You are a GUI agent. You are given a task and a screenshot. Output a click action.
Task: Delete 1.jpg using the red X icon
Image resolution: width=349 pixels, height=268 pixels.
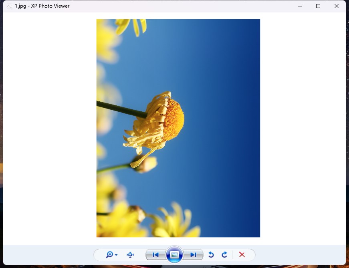(x=242, y=255)
